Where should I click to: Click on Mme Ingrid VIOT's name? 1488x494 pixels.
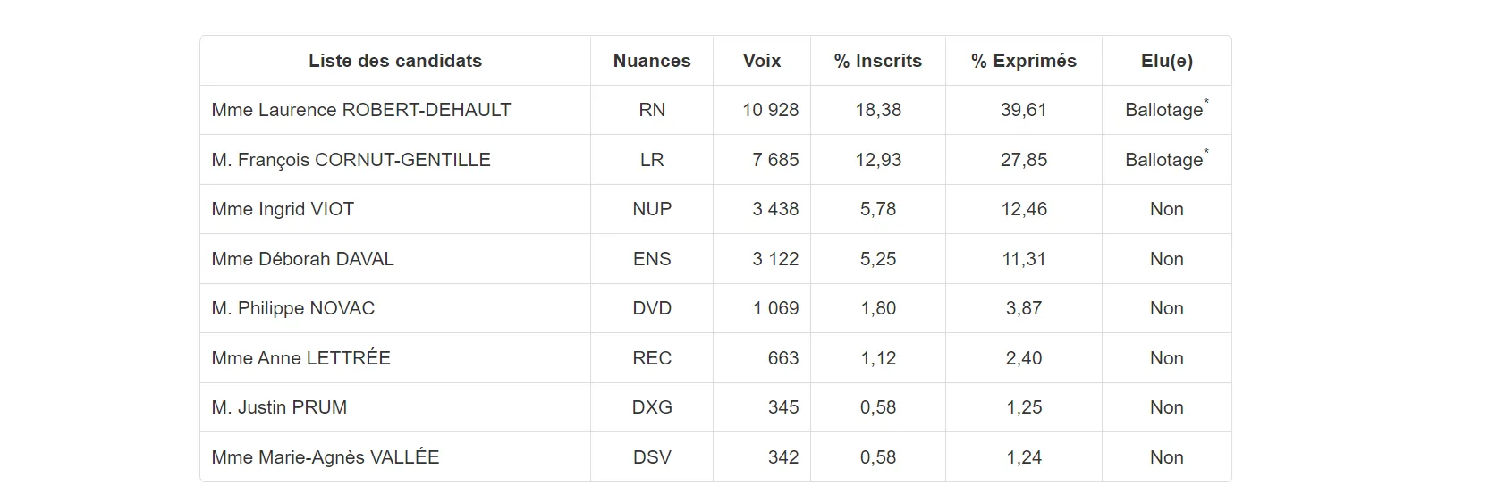pos(283,209)
